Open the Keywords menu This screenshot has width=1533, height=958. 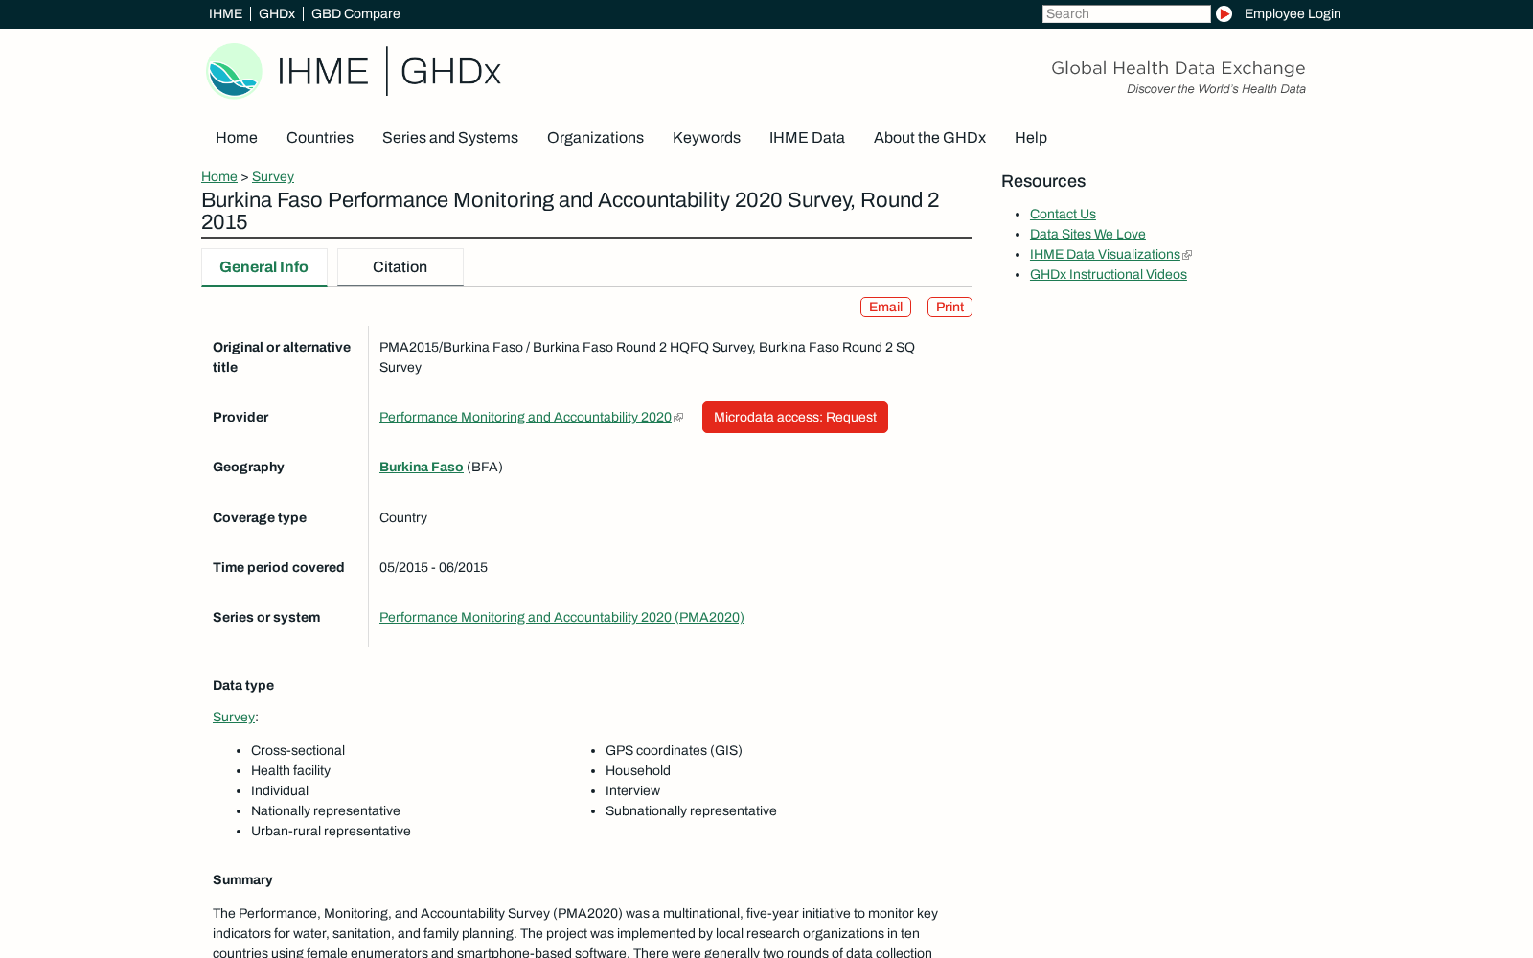(x=706, y=138)
